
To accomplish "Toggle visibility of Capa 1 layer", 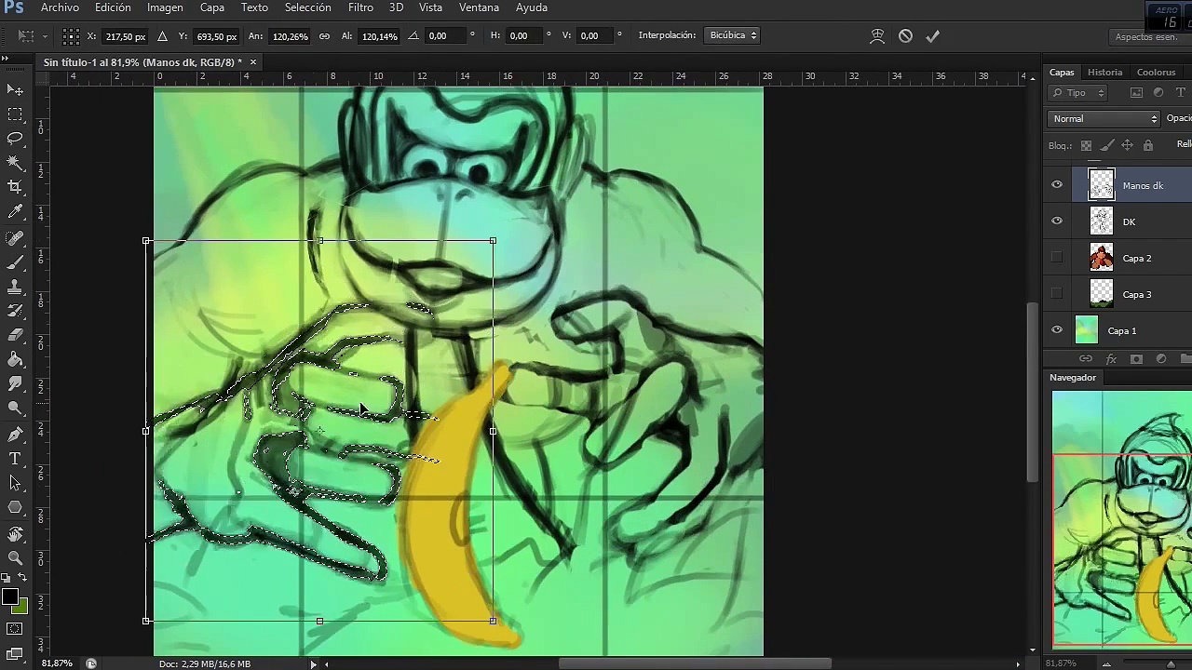I will coord(1056,330).
